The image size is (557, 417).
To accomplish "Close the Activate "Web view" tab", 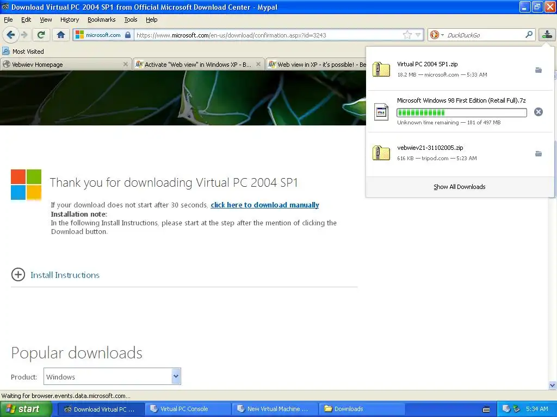I will pyautogui.click(x=258, y=64).
